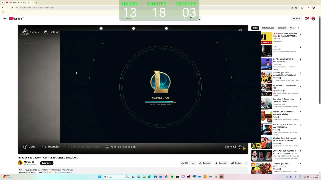Screen dimensions: 321x180
Task: Clear the 'ac shadows' search text
Action: [185, 18]
